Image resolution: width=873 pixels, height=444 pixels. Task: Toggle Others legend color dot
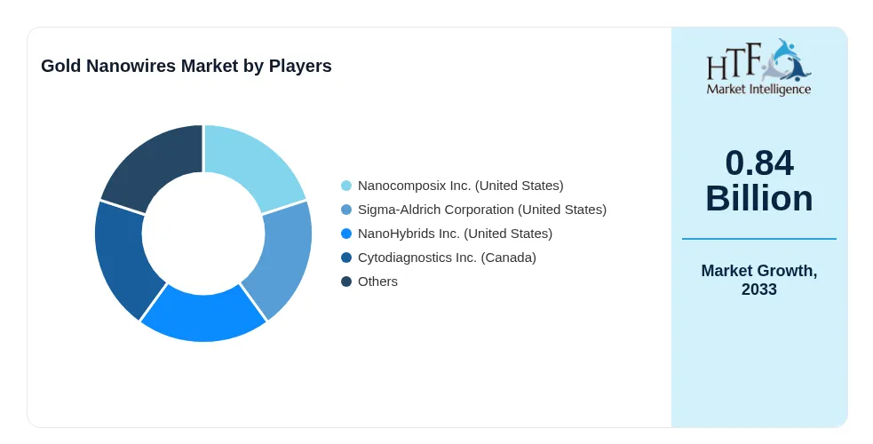click(x=346, y=281)
